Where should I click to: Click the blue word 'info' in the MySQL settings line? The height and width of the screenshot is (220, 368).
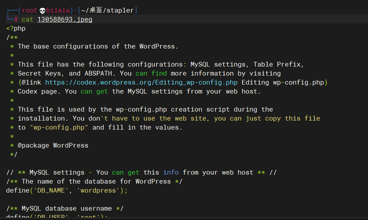pyautogui.click(x=171, y=173)
